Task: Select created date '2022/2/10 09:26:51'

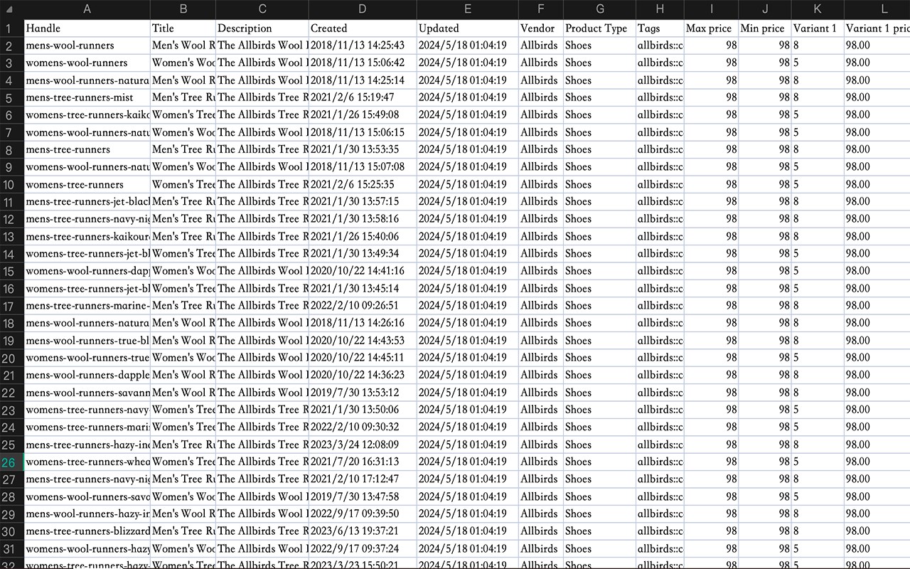Action: click(x=363, y=306)
